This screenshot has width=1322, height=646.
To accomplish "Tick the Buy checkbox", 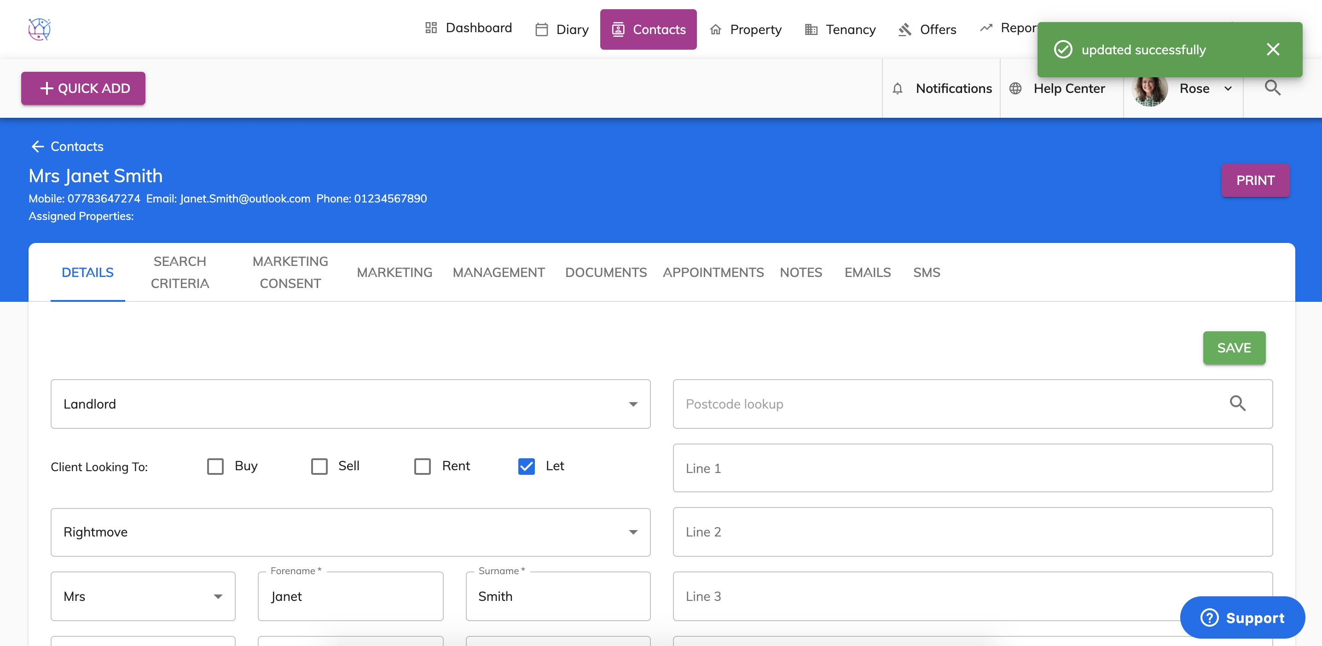I will (x=215, y=466).
